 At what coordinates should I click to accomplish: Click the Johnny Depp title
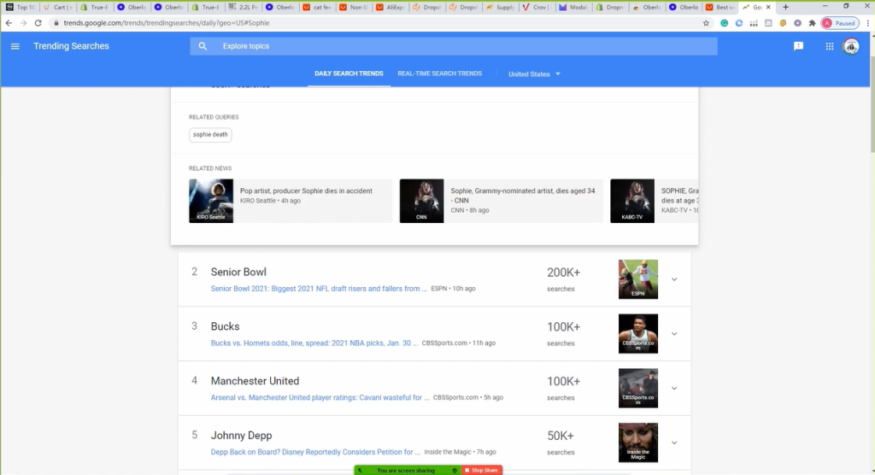pyautogui.click(x=241, y=436)
